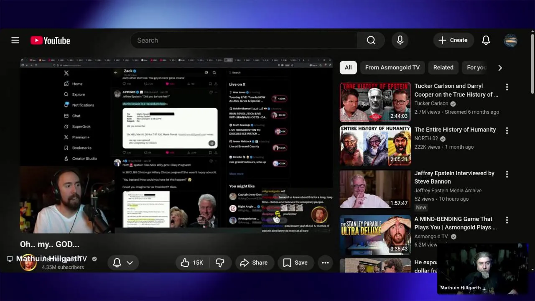Toggle the subscription notification bell
The width and height of the screenshot is (535, 301).
[117, 263]
